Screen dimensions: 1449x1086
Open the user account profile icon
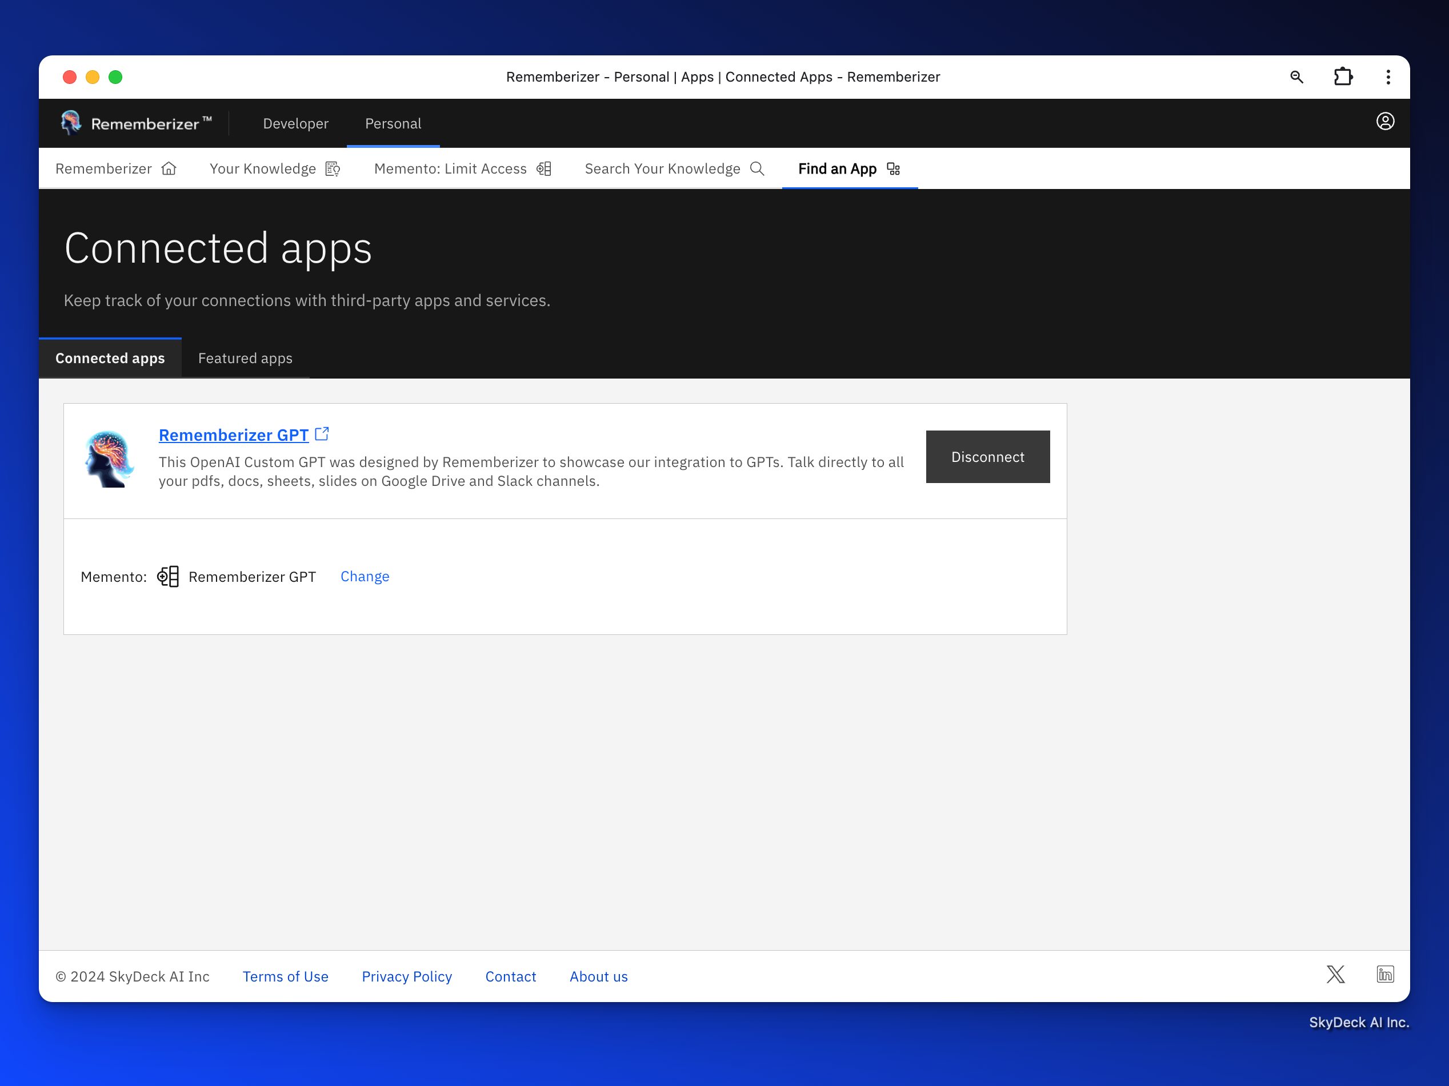(x=1385, y=122)
